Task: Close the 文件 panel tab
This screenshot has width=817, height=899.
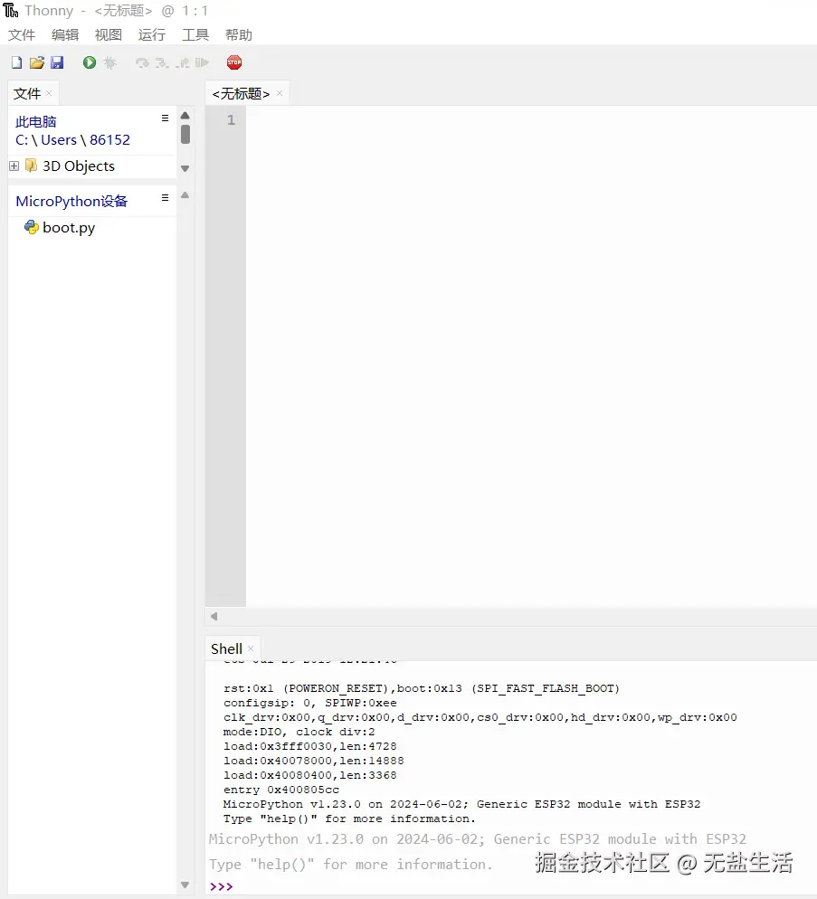Action: (49, 93)
